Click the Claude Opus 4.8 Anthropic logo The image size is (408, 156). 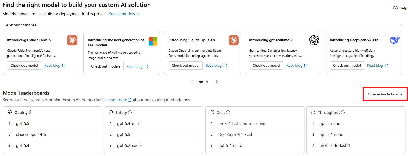[234, 40]
